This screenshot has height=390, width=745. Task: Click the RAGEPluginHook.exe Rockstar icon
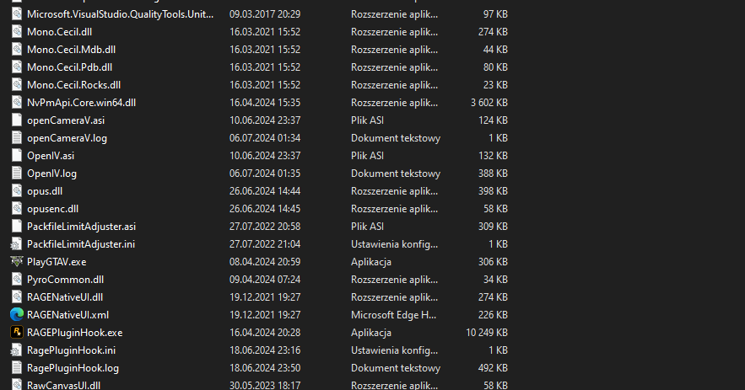16,332
